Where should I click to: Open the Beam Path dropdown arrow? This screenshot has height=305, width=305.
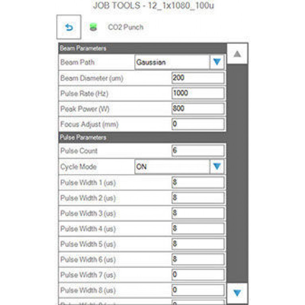click(217, 62)
